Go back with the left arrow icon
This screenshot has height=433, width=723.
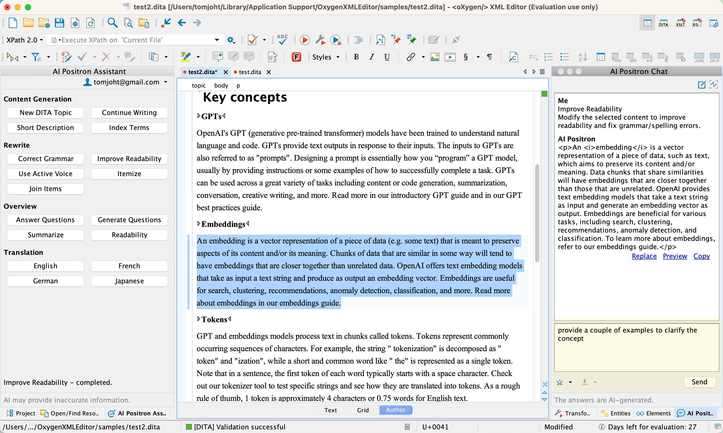click(x=182, y=23)
